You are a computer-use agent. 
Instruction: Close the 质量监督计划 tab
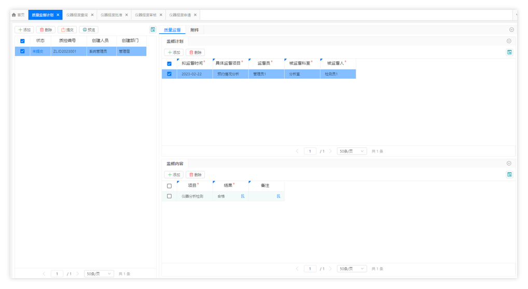click(58, 15)
